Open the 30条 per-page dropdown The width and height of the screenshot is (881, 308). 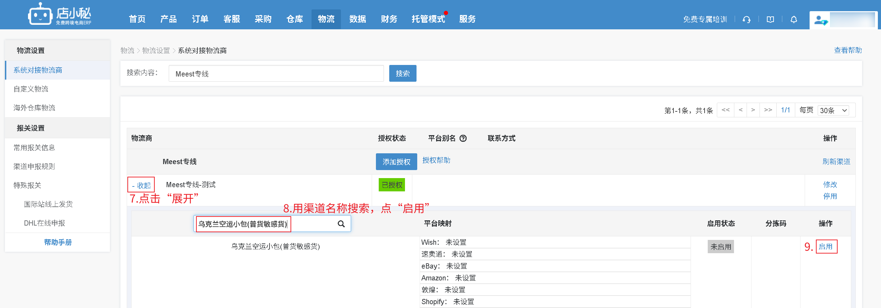(834, 110)
